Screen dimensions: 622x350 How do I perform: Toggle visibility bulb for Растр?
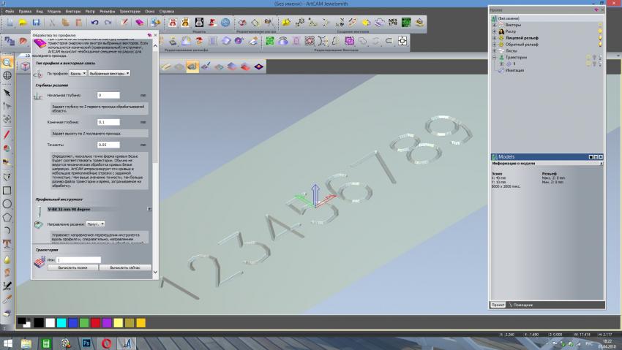pos(600,32)
